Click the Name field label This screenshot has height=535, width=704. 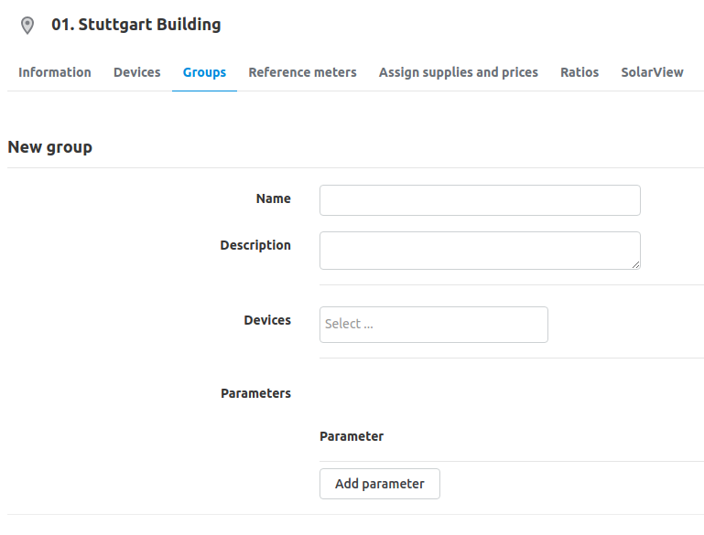(274, 198)
